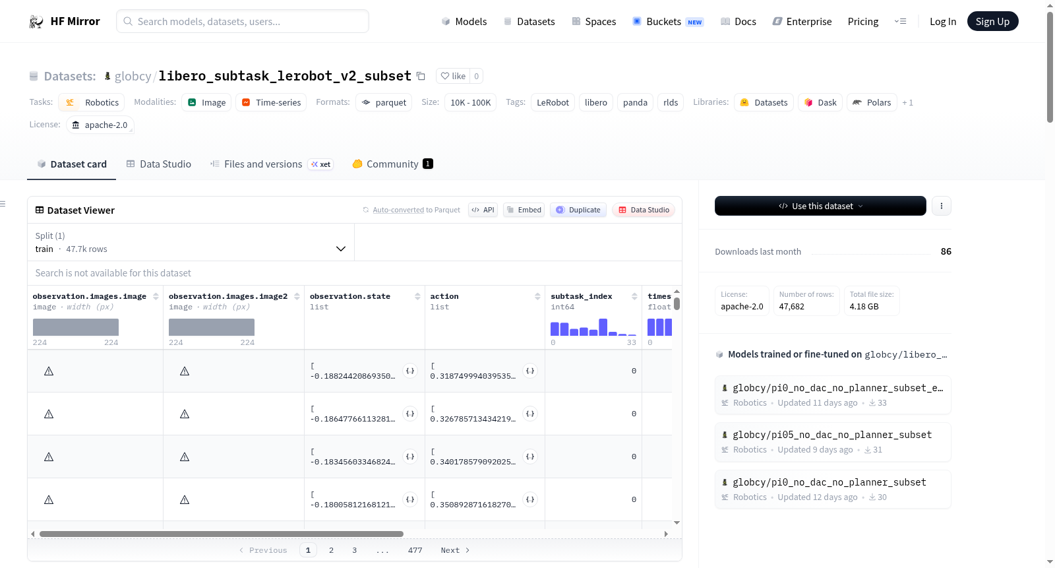Click the image warning icon in fourth row
The width and height of the screenshot is (1055, 568).
(x=49, y=500)
